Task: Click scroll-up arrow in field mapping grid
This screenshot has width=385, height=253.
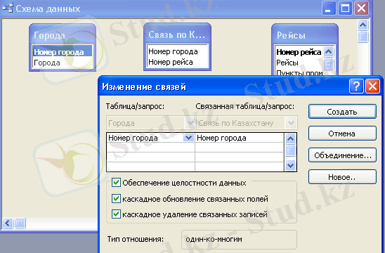Action: pos(290,139)
